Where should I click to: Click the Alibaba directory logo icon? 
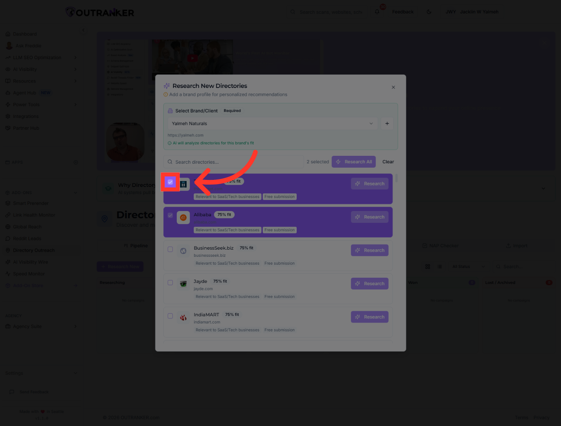click(183, 217)
